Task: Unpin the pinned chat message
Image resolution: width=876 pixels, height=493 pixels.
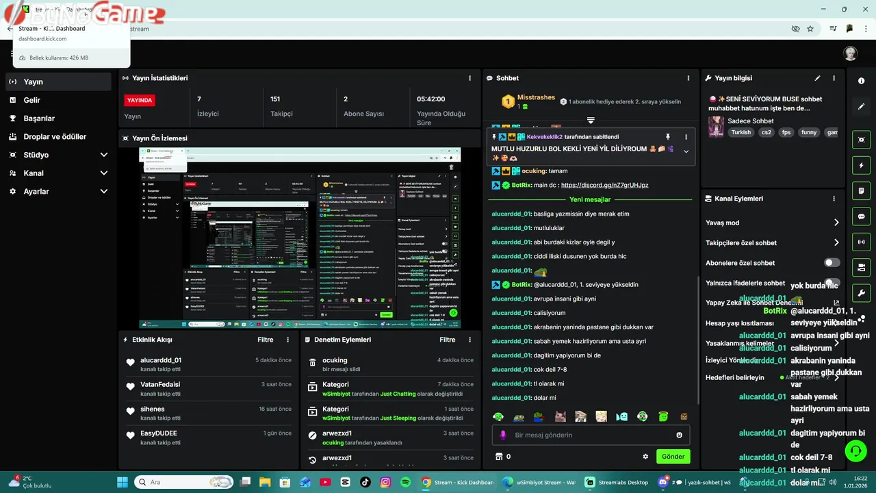Action: pos(668,137)
